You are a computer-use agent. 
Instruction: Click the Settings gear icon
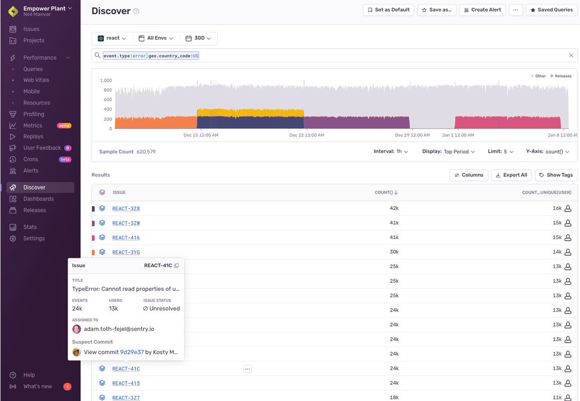click(x=13, y=239)
